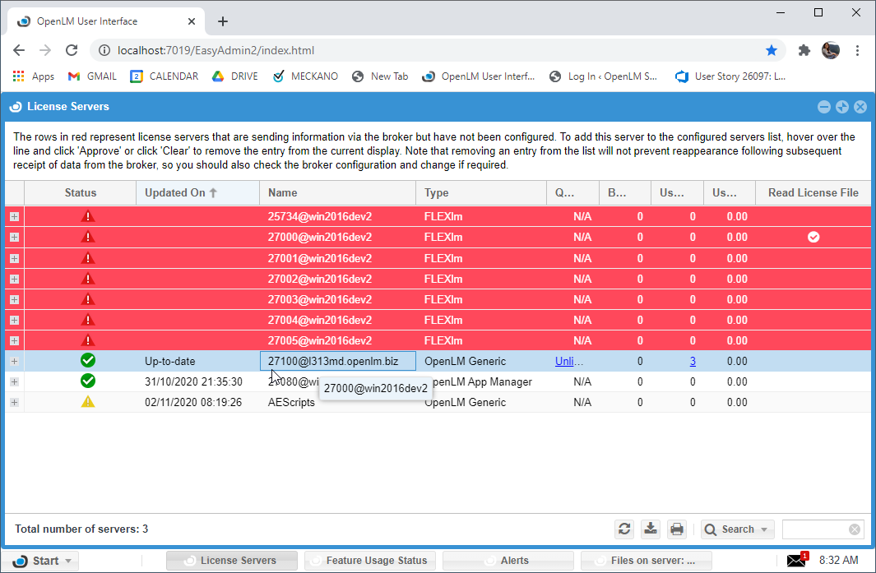The image size is (876, 573).
Task: Open the Search dropdown
Action: [737, 529]
